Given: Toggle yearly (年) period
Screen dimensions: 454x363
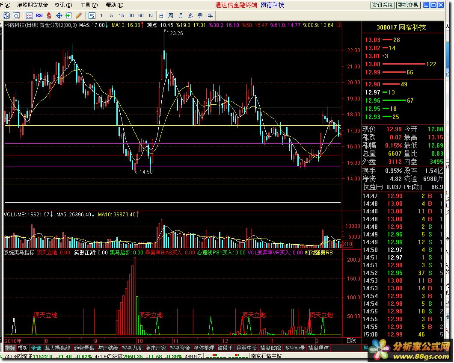Looking at the screenshot, I should (211, 16).
